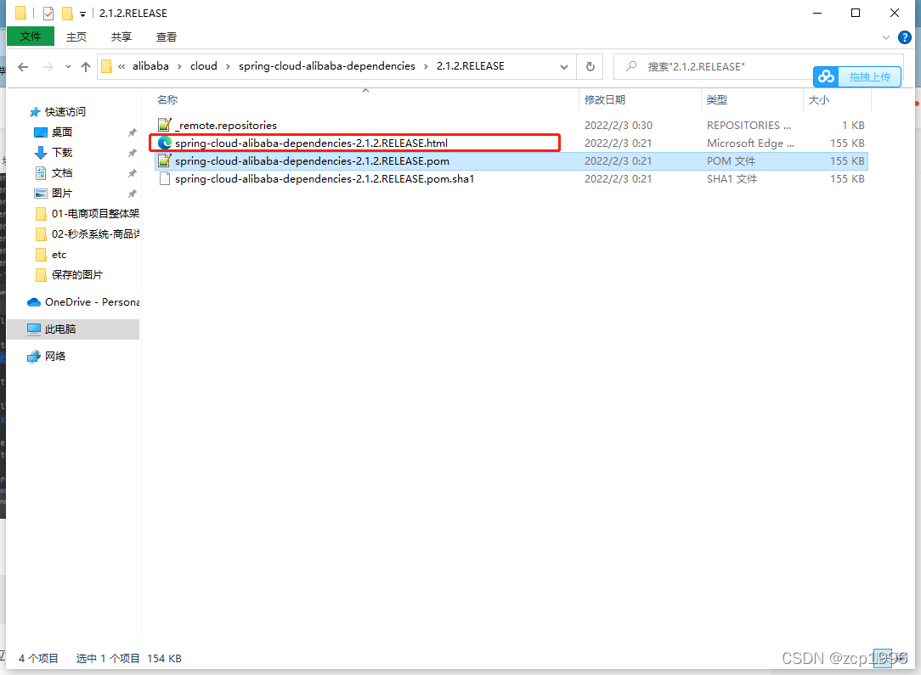Unpin 文档 via its pin icon
Viewport: 921px width, 675px height.
(x=133, y=173)
